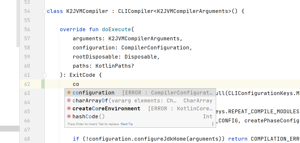Screen dimensions: 300x143
Task: Choose charArrayOf from the completion list
Action: 140,101
